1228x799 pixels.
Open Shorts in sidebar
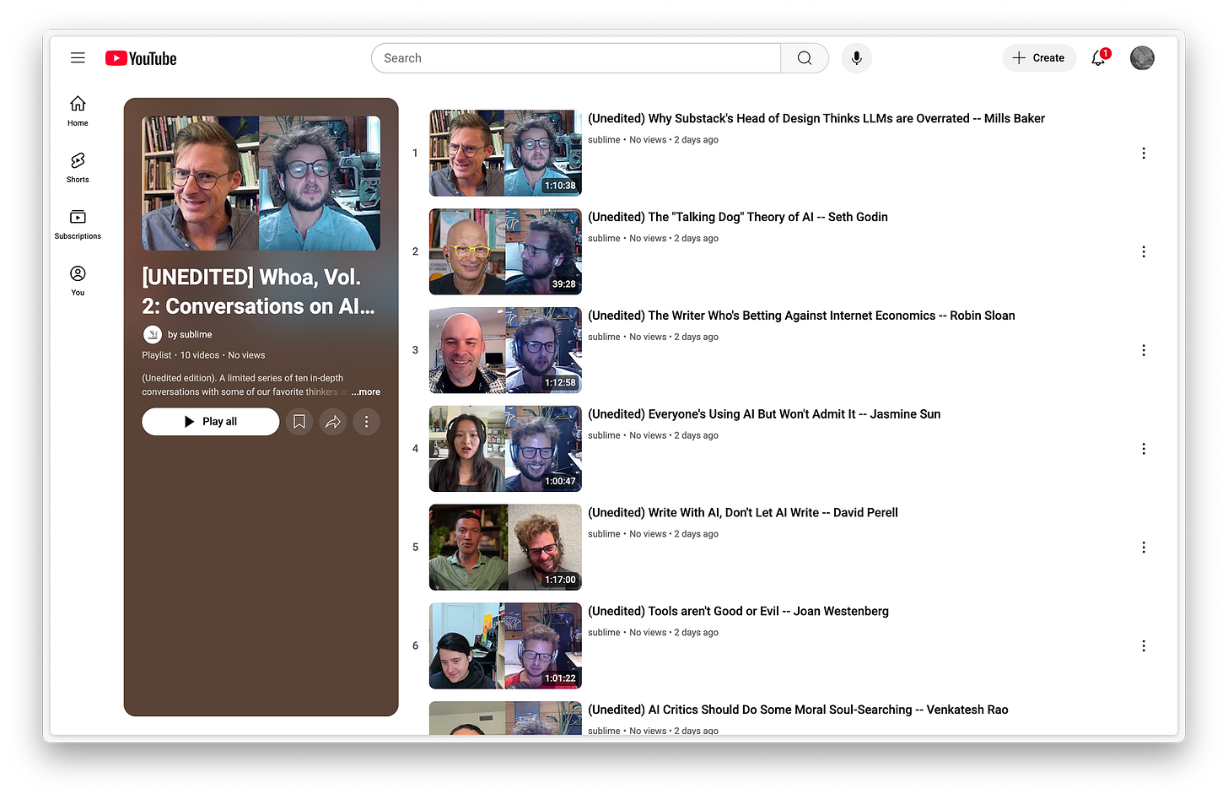(78, 167)
